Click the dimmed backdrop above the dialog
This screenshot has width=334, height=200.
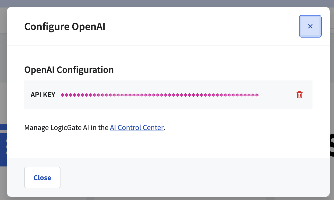pyautogui.click(x=167, y=3)
